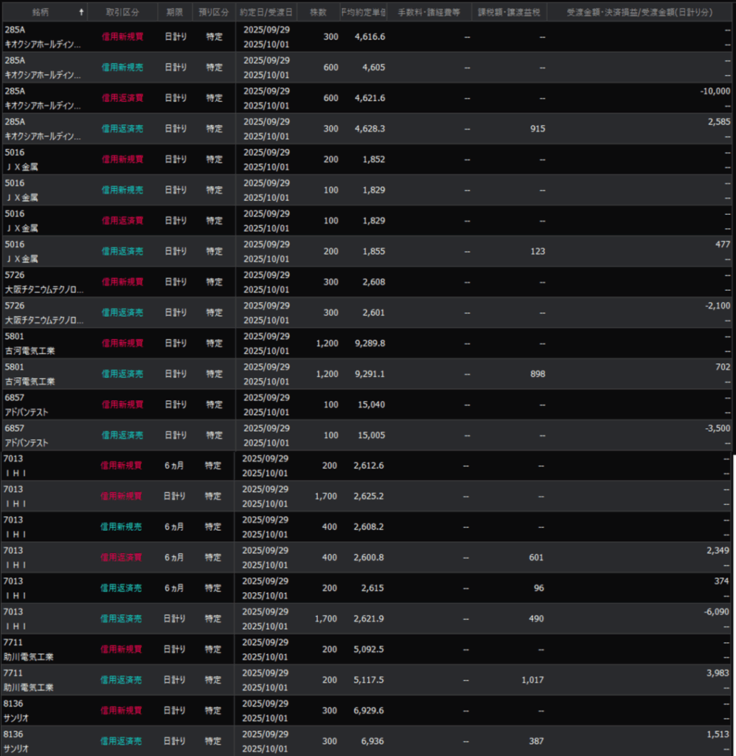
Task: Select the 大阪チタニウムテクノロ 信用新規買 row name
Action: (x=44, y=289)
